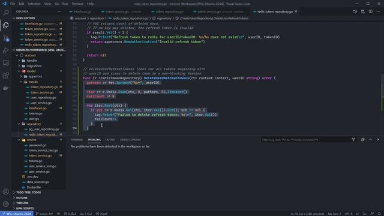
Task: Open the File menu
Action: (13, 4)
